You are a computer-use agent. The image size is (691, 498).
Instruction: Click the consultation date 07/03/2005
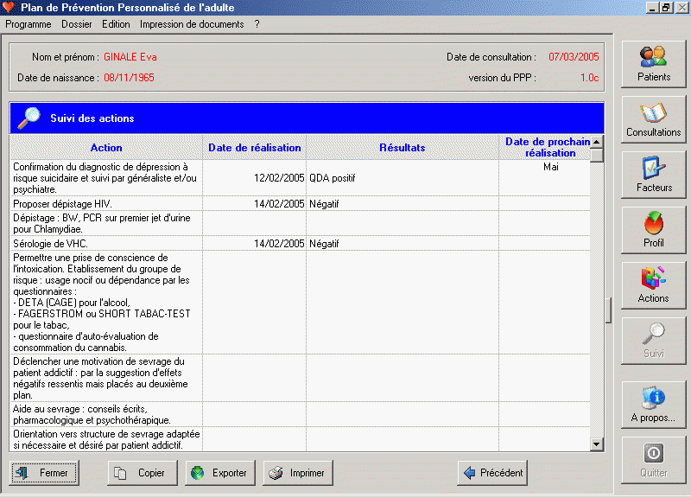[x=574, y=57]
